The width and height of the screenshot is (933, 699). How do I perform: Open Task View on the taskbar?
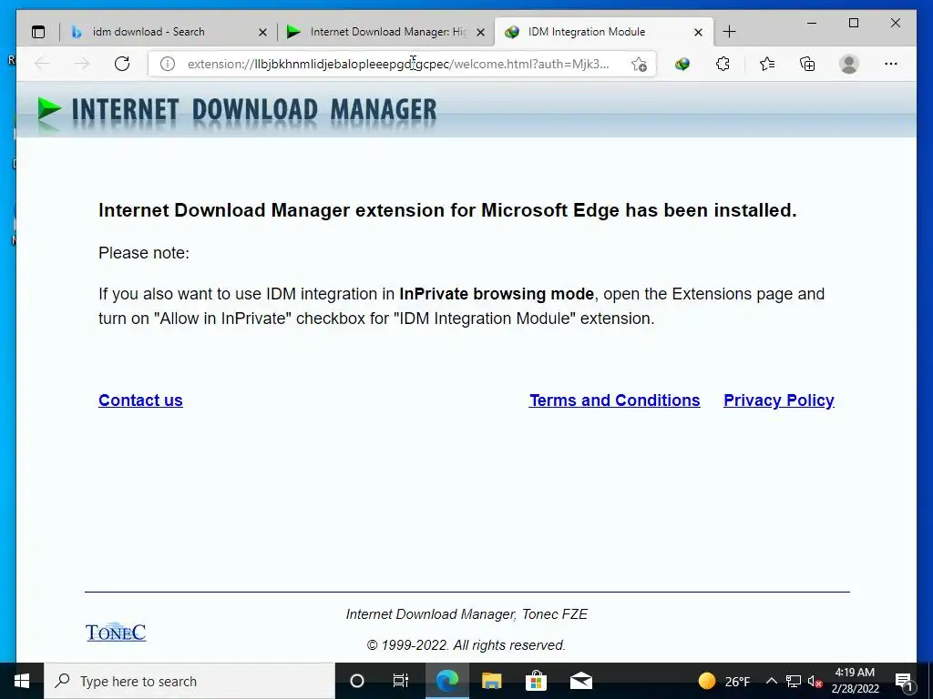(401, 681)
